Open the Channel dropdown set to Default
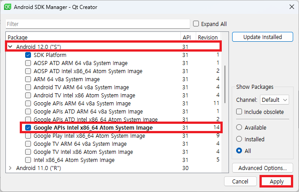Viewport: 299px width, 192px height. (274, 100)
